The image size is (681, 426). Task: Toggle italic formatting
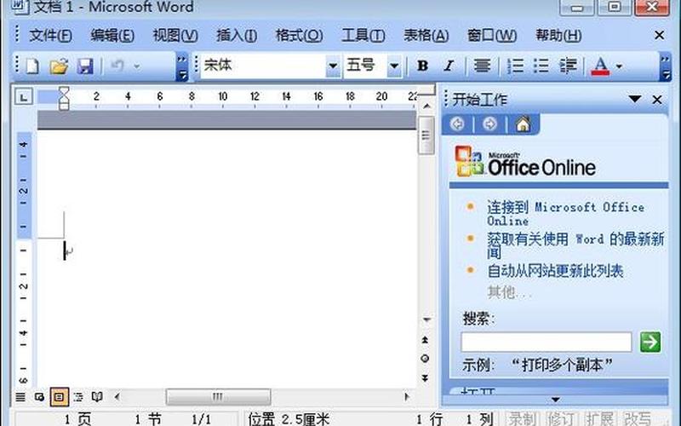pos(449,66)
